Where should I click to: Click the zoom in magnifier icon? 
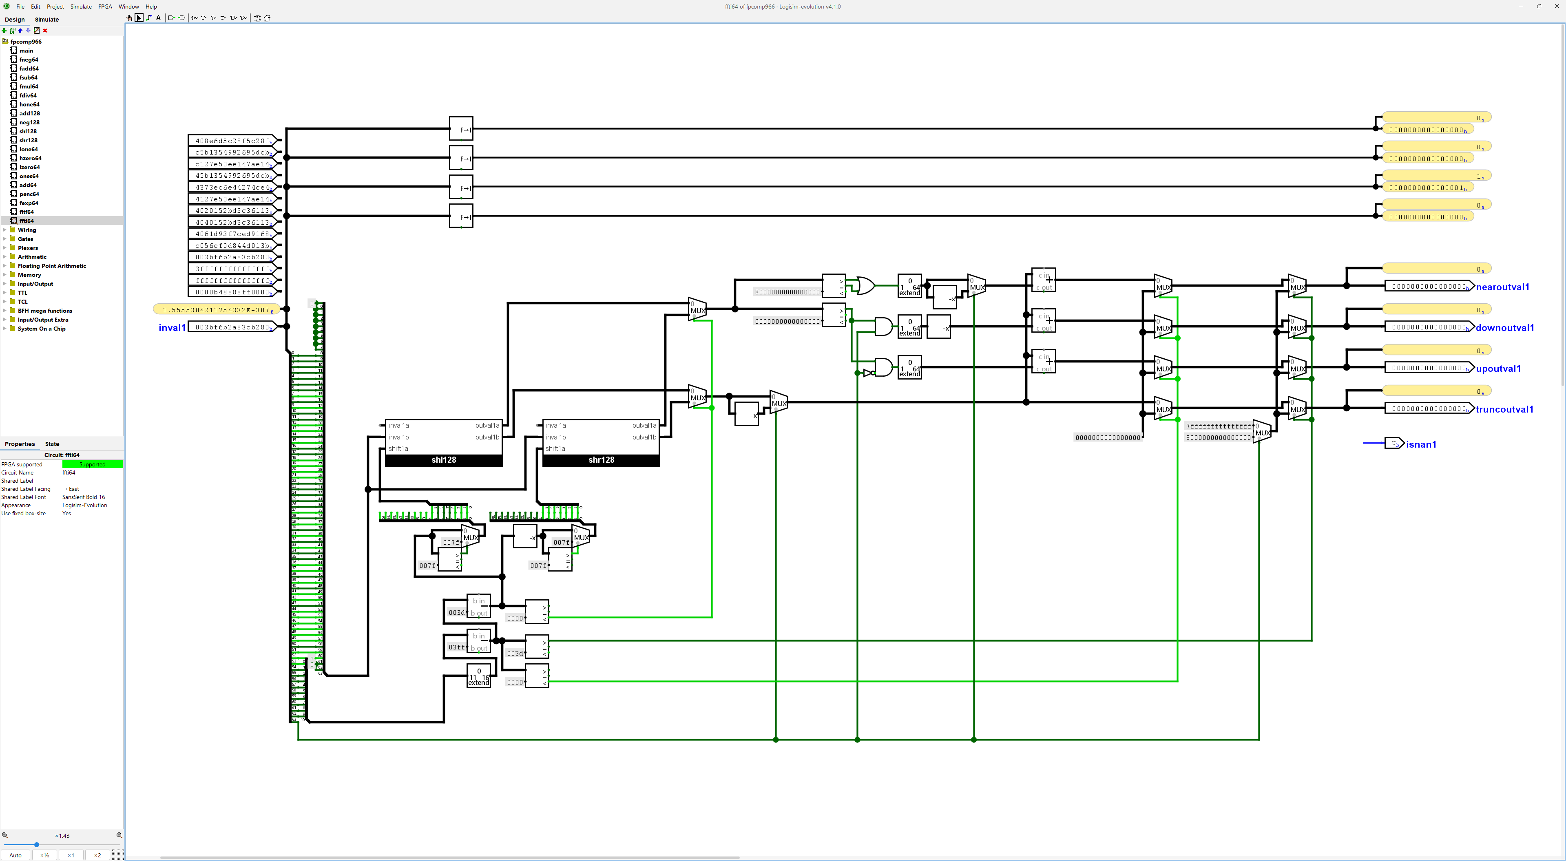point(119,835)
